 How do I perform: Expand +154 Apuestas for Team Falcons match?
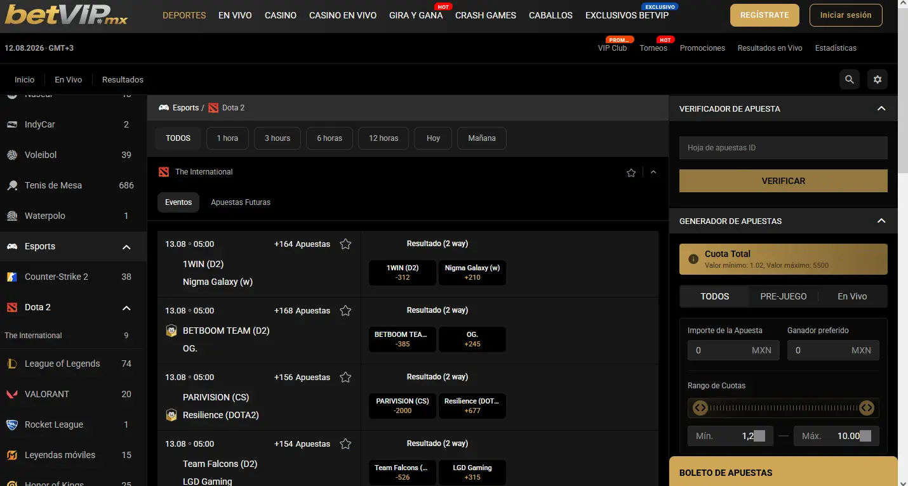(302, 443)
